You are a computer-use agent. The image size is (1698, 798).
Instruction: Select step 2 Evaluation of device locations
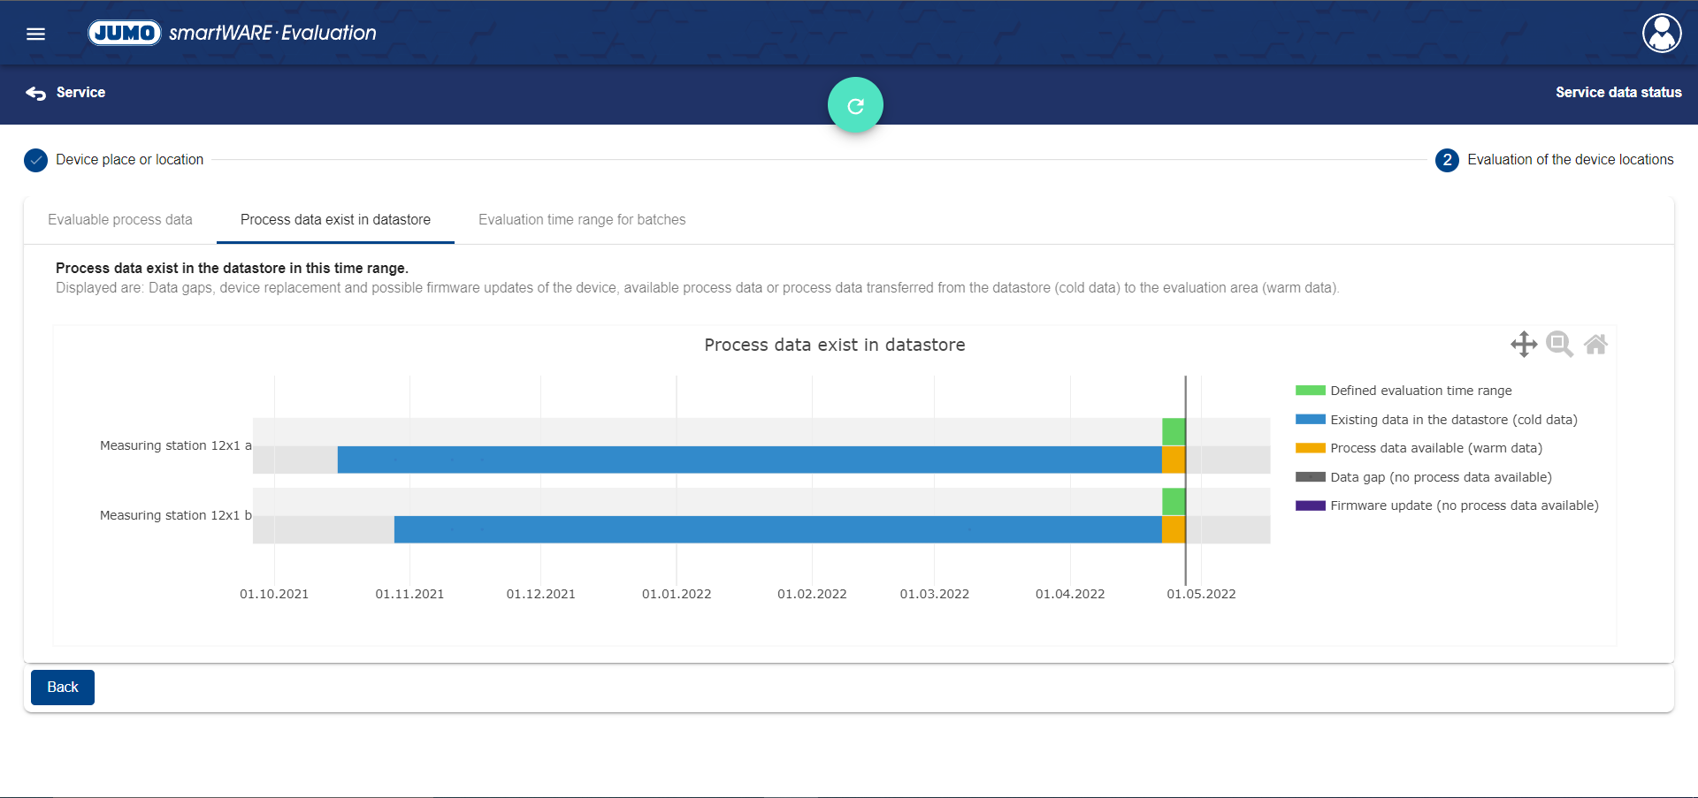click(1447, 160)
